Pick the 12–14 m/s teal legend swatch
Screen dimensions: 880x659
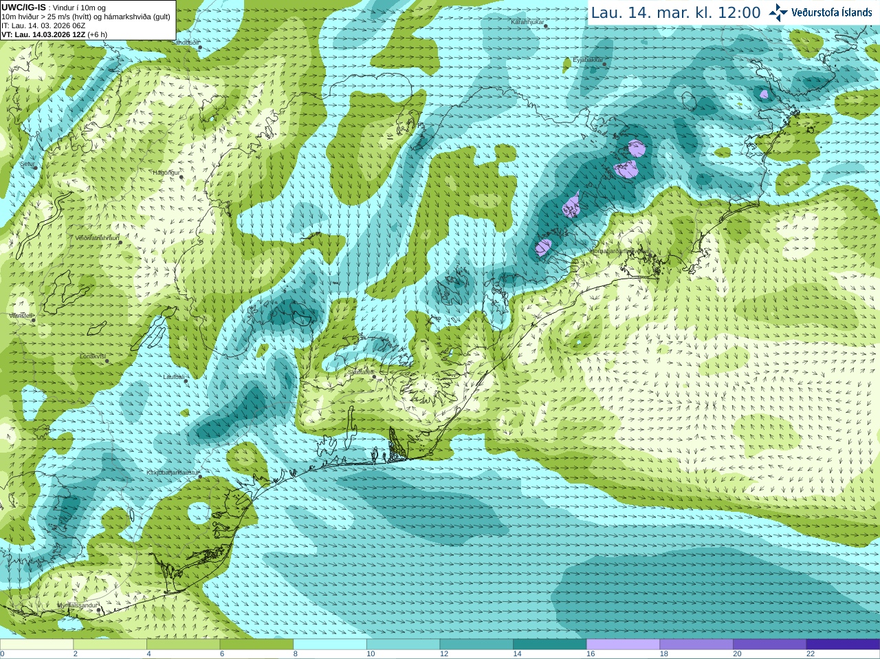point(476,645)
